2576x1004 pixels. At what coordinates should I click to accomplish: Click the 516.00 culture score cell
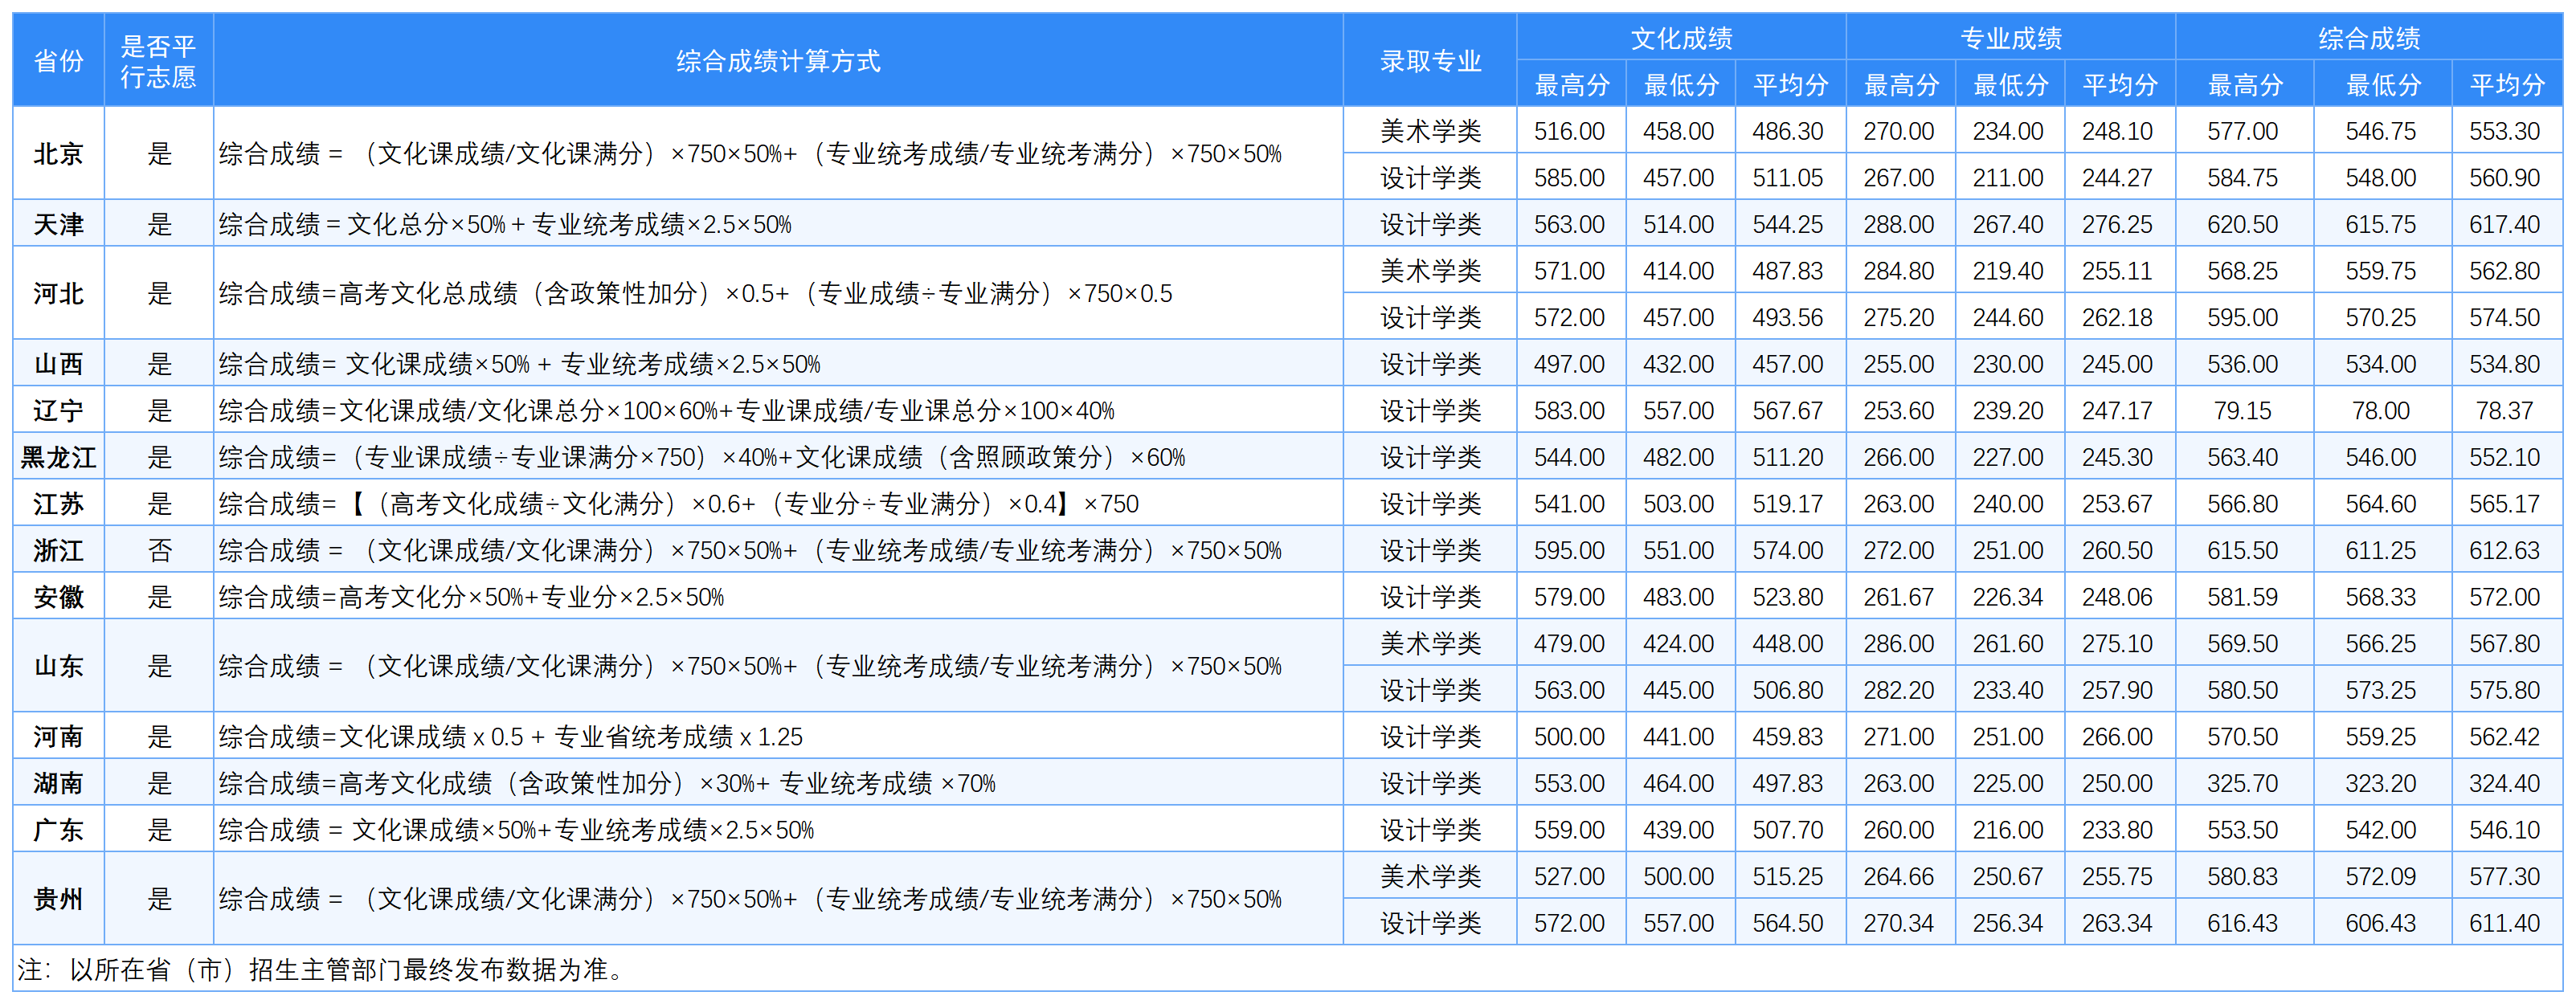pos(1569,131)
